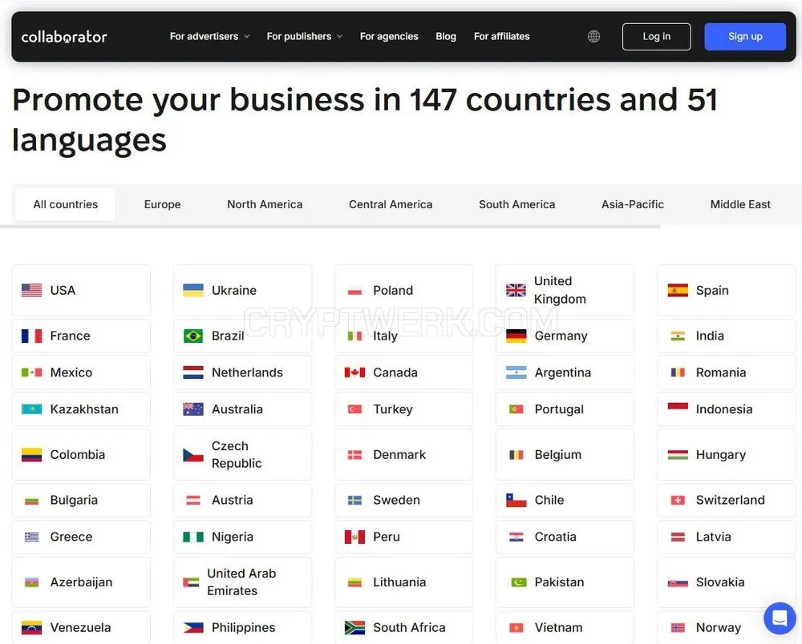Viewport: 802px width, 644px height.
Task: Click the Kazakhstan flag icon
Action: 32,409
